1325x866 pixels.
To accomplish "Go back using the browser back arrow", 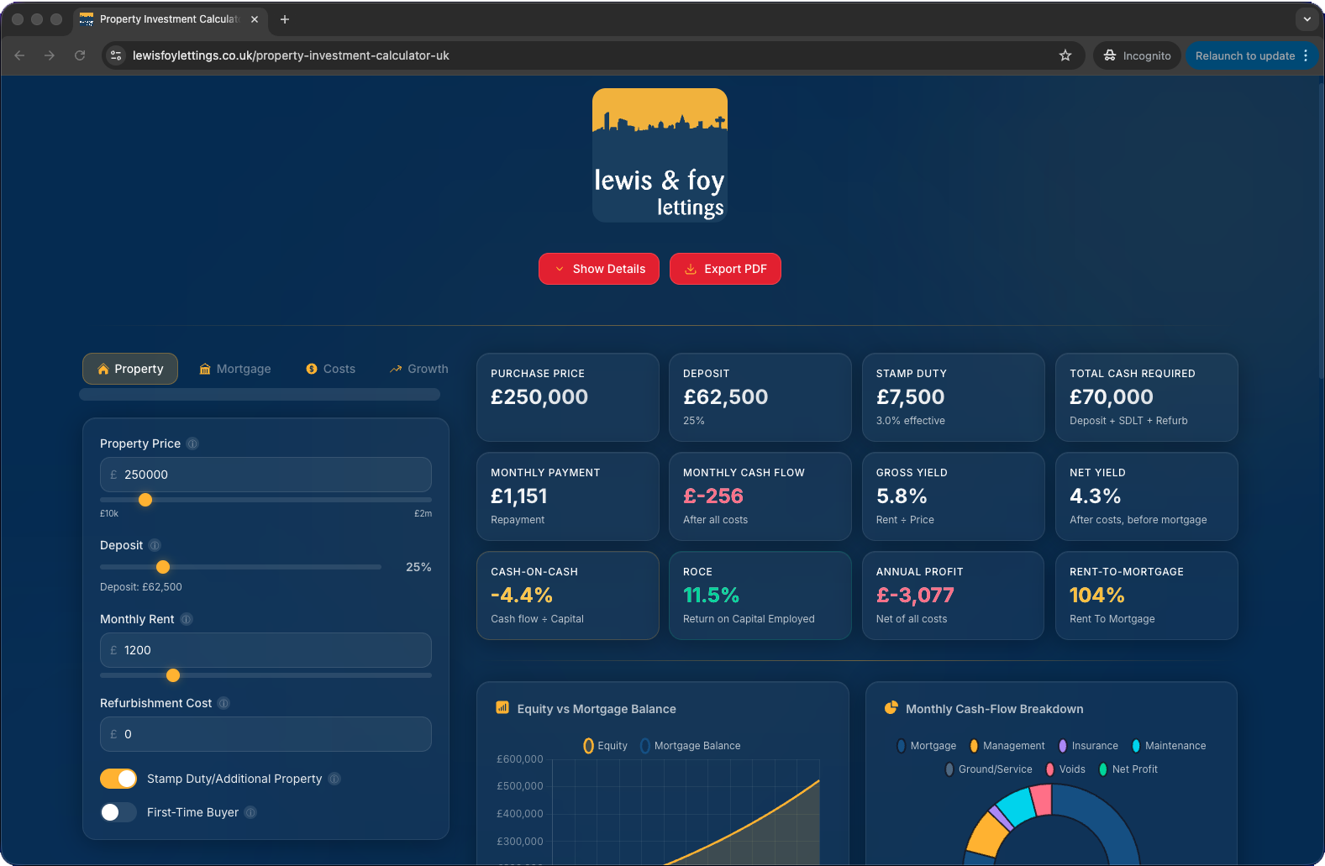I will 19,55.
